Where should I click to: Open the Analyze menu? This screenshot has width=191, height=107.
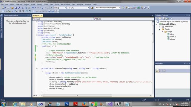pyautogui.click(x=80, y=4)
